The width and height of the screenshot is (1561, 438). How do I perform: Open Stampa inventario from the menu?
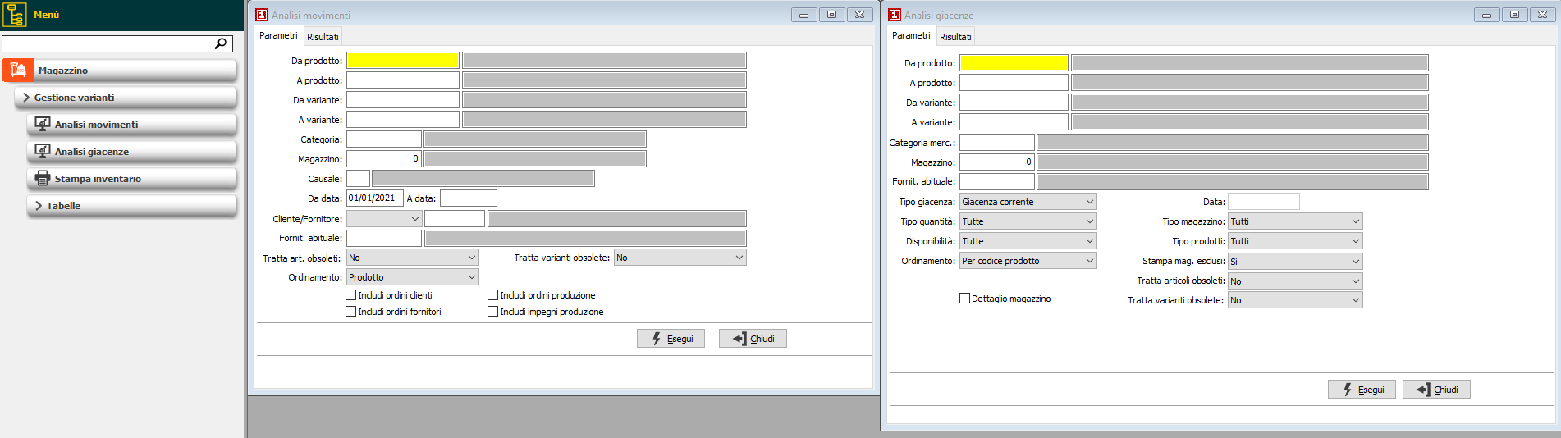[x=131, y=179]
